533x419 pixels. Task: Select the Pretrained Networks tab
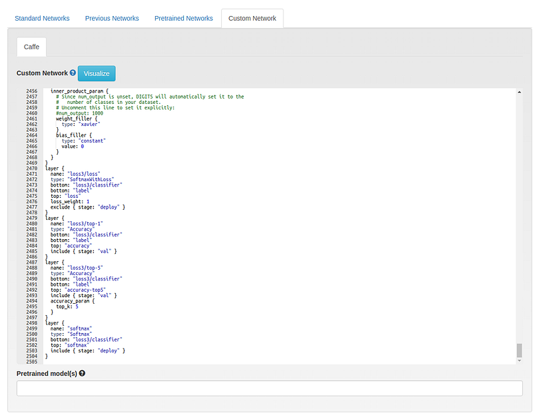point(184,19)
